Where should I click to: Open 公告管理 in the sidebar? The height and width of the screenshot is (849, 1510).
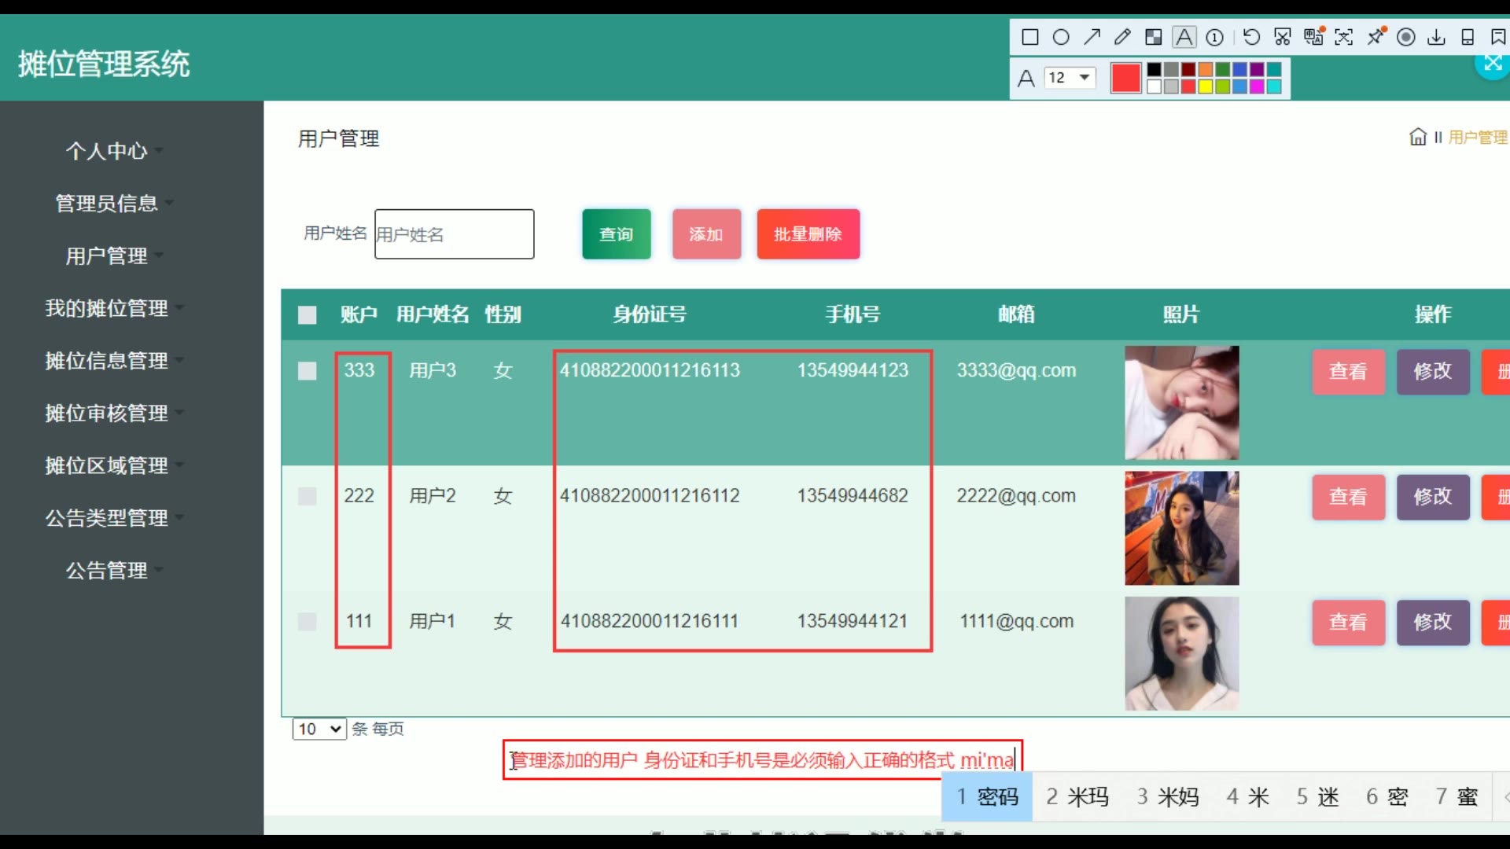click(x=107, y=571)
